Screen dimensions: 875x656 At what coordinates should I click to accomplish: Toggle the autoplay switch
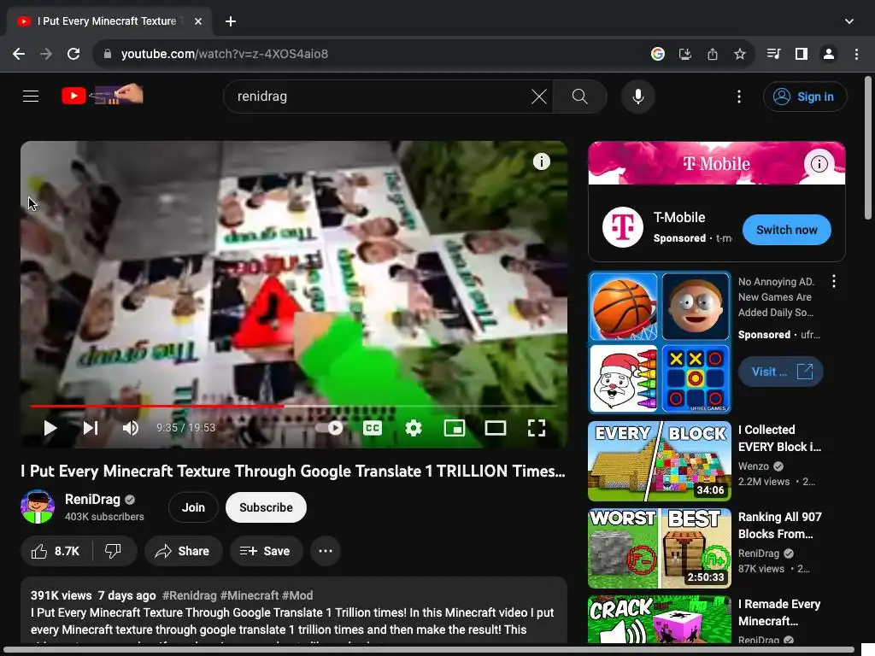329,428
